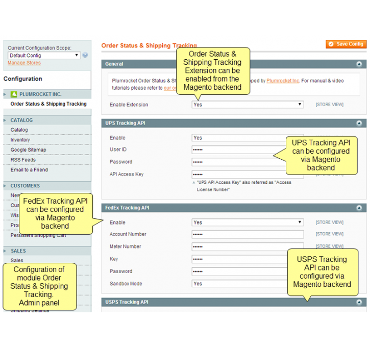The image size is (370, 347).
Task: Click the 'Meter Number' label text
Action: [126, 246]
